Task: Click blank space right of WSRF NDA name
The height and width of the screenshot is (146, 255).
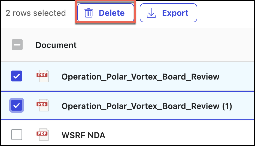Action: click(177, 135)
